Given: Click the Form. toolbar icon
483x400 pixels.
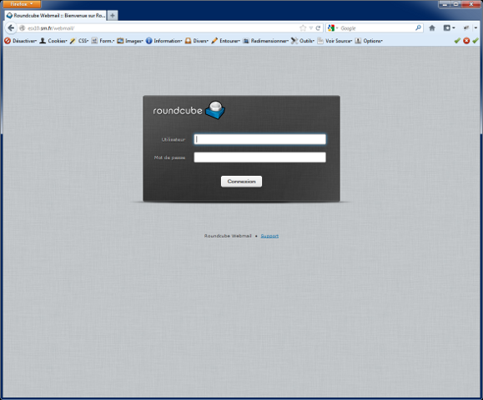Looking at the screenshot, I should click(x=94, y=41).
